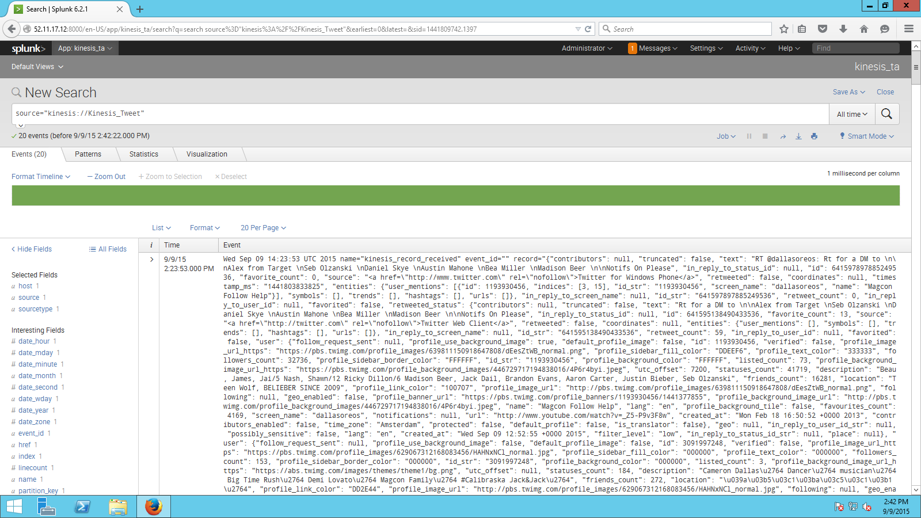Print the search results
The width and height of the screenshot is (921, 518).
(814, 136)
